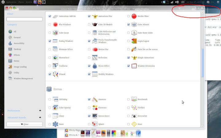Click the Fading Windows plugin icon
The height and width of the screenshot is (138, 221).
coord(55,41)
